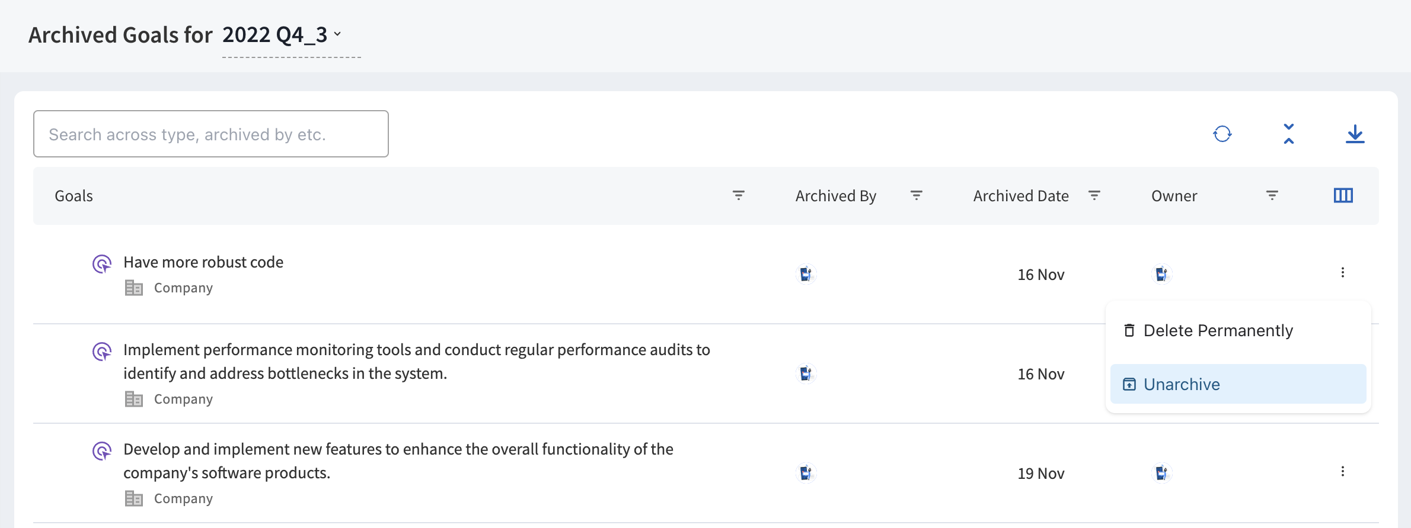Screen dimensions: 1411x528
Task: Click the Owner avatar in the 19 Nov row
Action: [1161, 473]
